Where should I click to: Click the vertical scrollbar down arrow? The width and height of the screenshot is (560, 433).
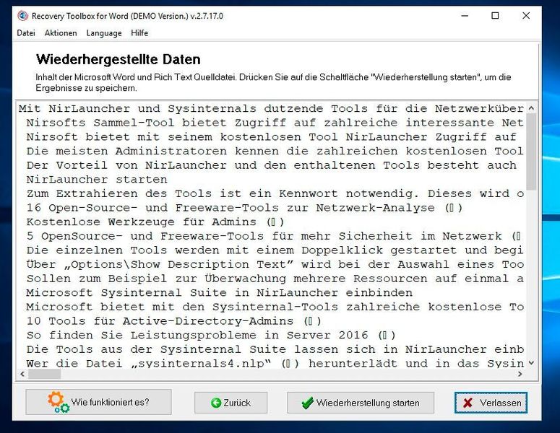[x=531, y=363]
